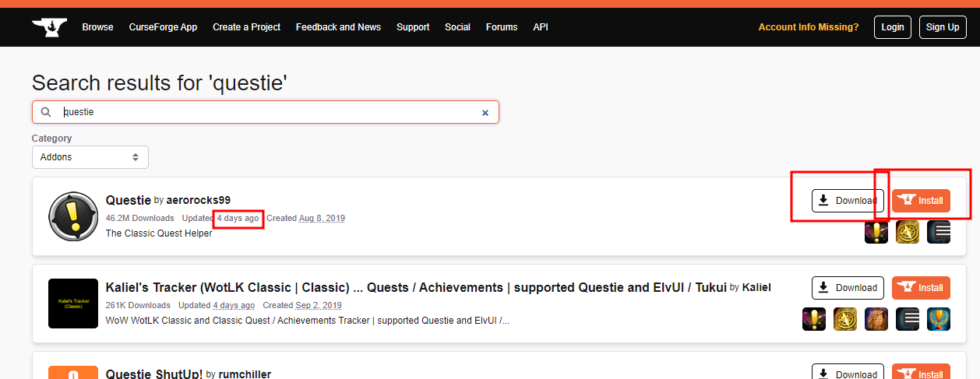Image resolution: width=980 pixels, height=379 pixels.
Task: Open the Forums link
Action: 502,27
